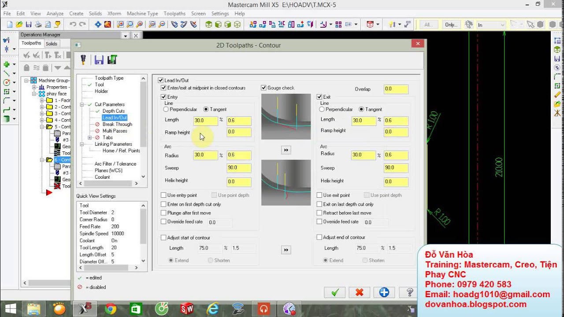The height and width of the screenshot is (317, 564).
Task: Open the In selection mode dropdown
Action: coord(502,25)
